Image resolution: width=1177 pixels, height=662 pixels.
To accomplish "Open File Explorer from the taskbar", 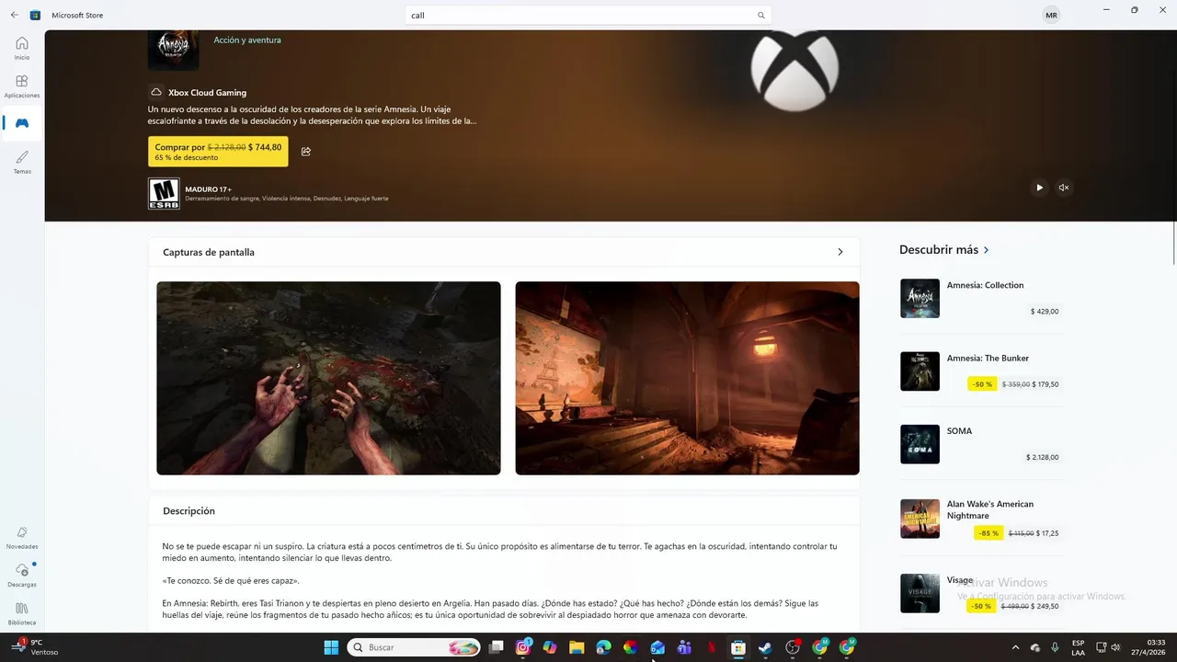I will (577, 647).
